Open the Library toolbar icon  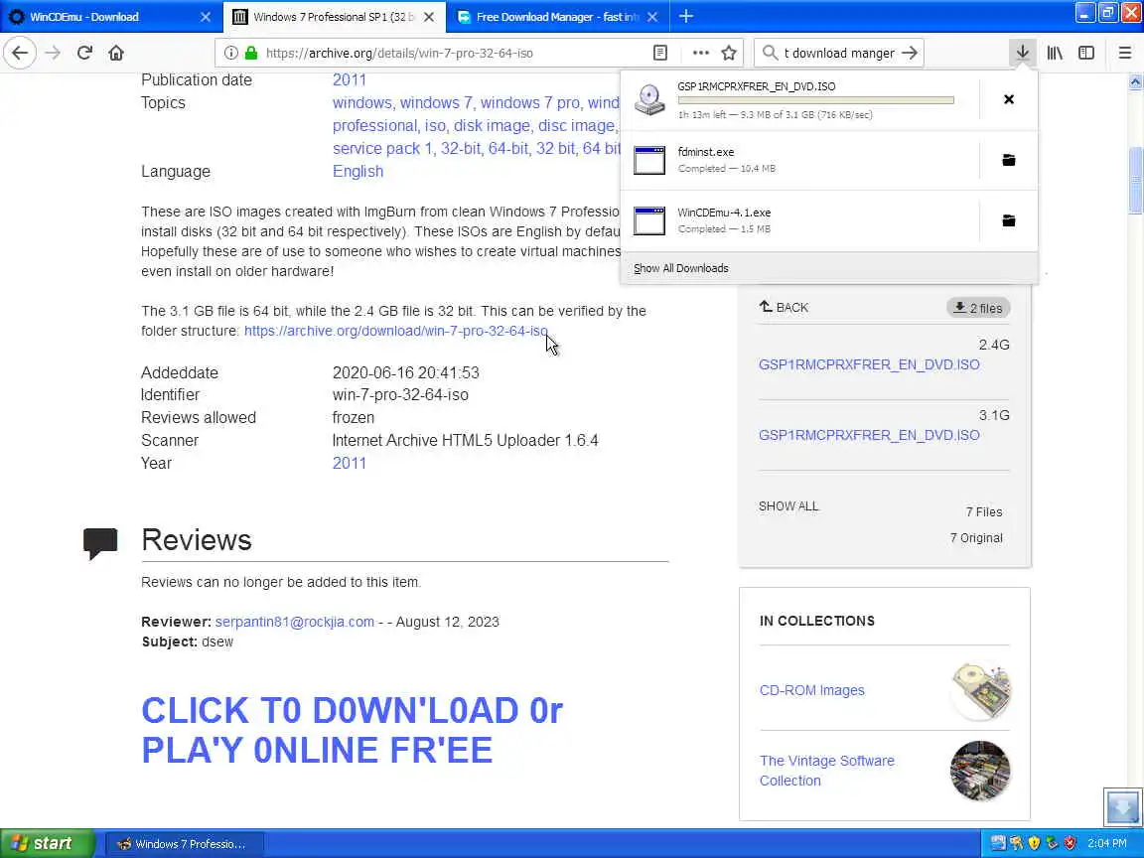(1055, 53)
